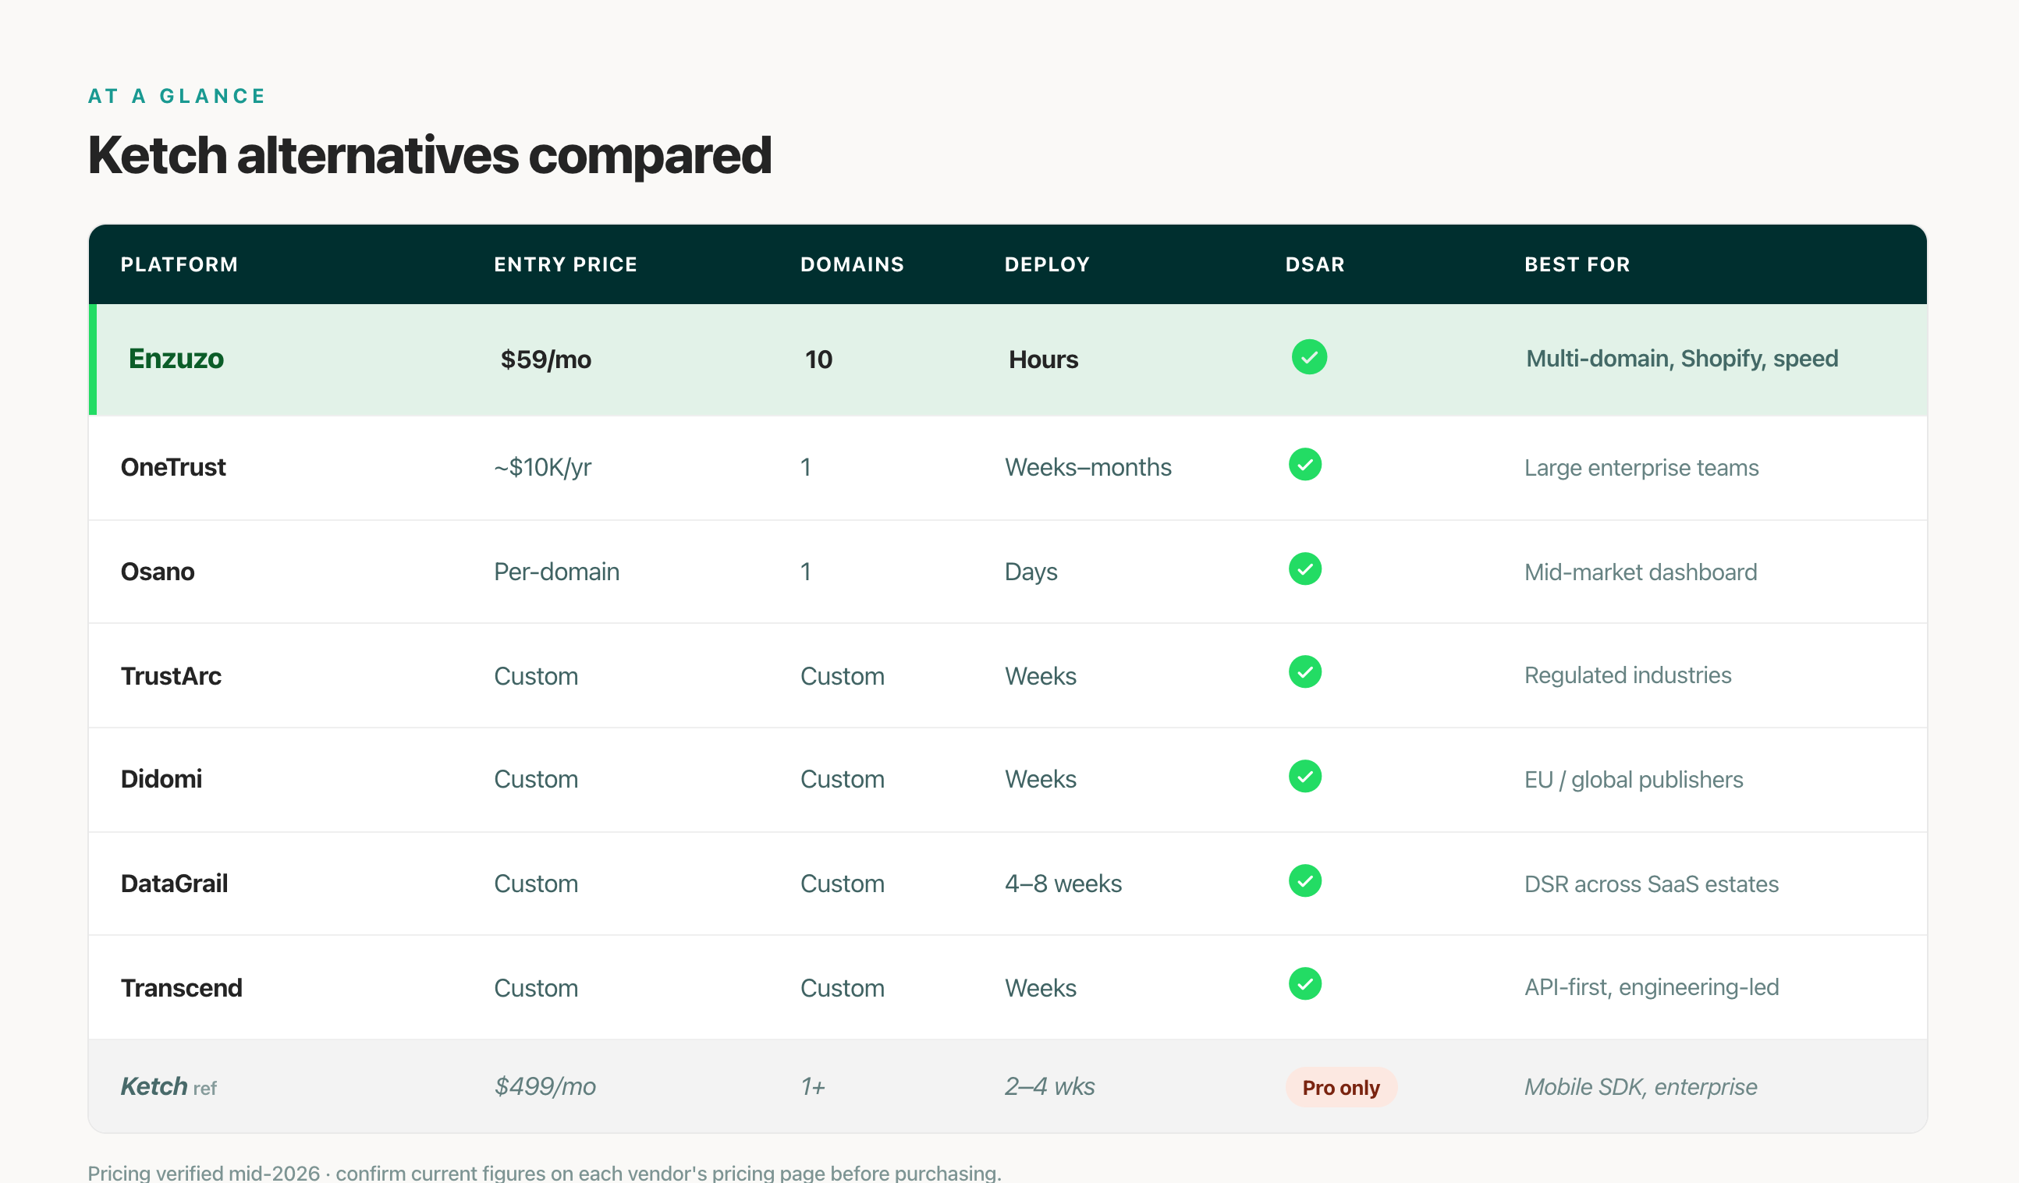Select the TrustArc platform name
Screen dimensions: 2019x1183
pos(171,675)
